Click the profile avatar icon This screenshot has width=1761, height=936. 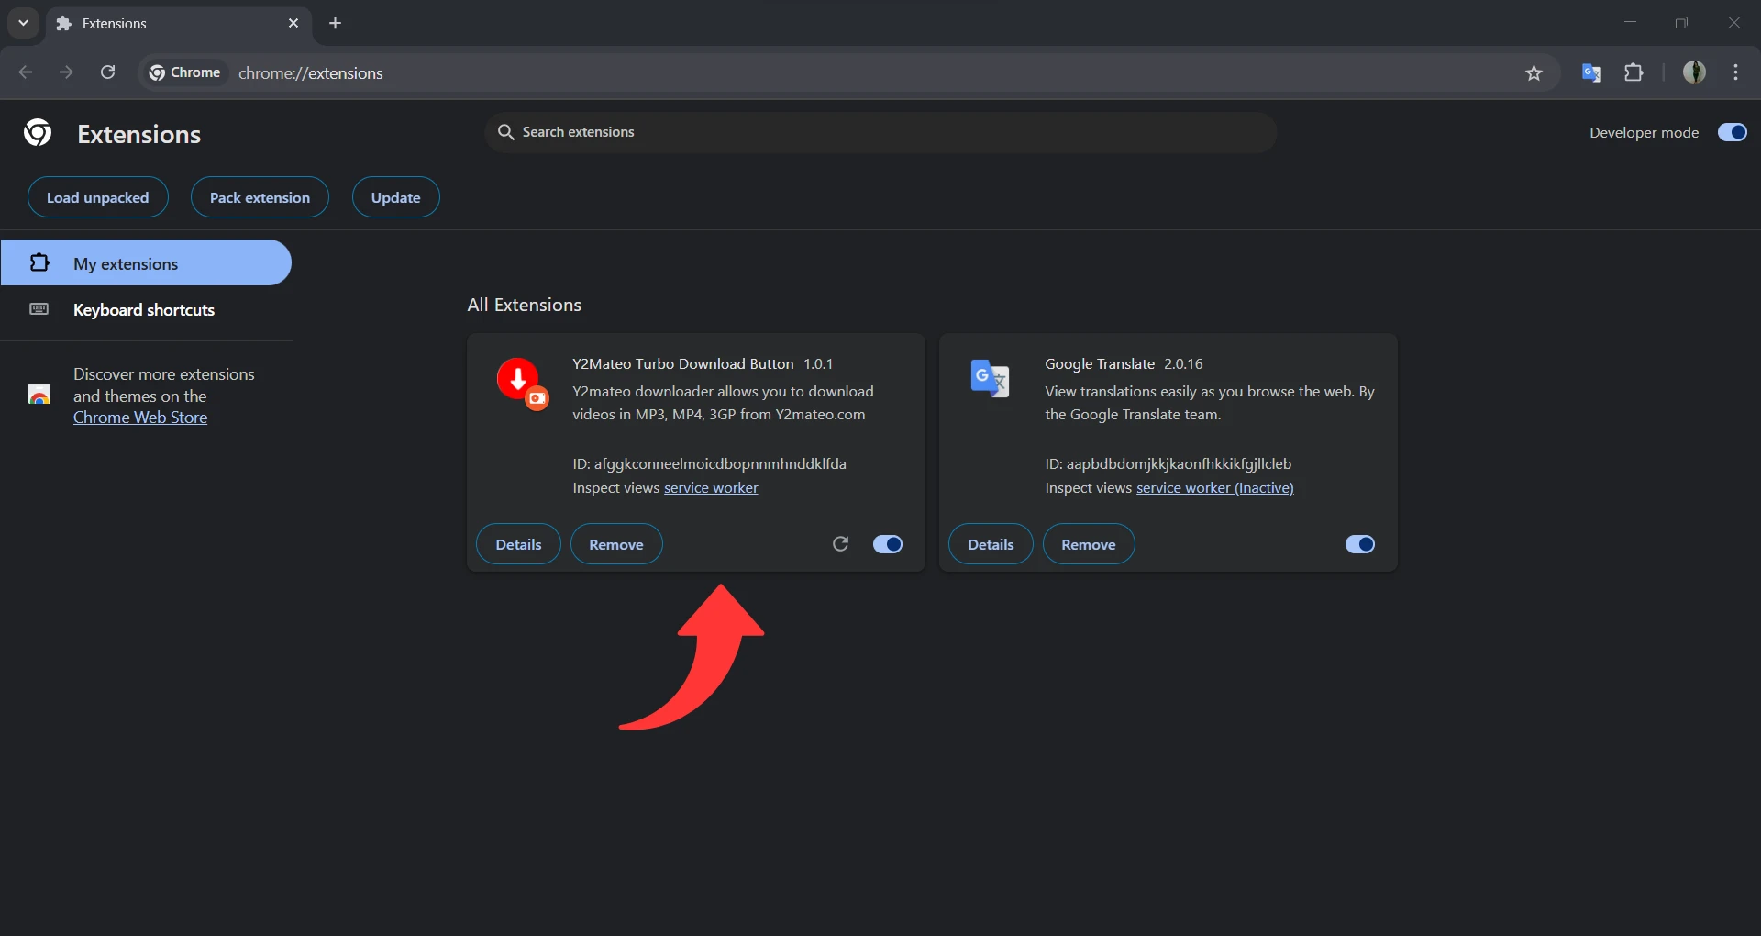(1694, 72)
